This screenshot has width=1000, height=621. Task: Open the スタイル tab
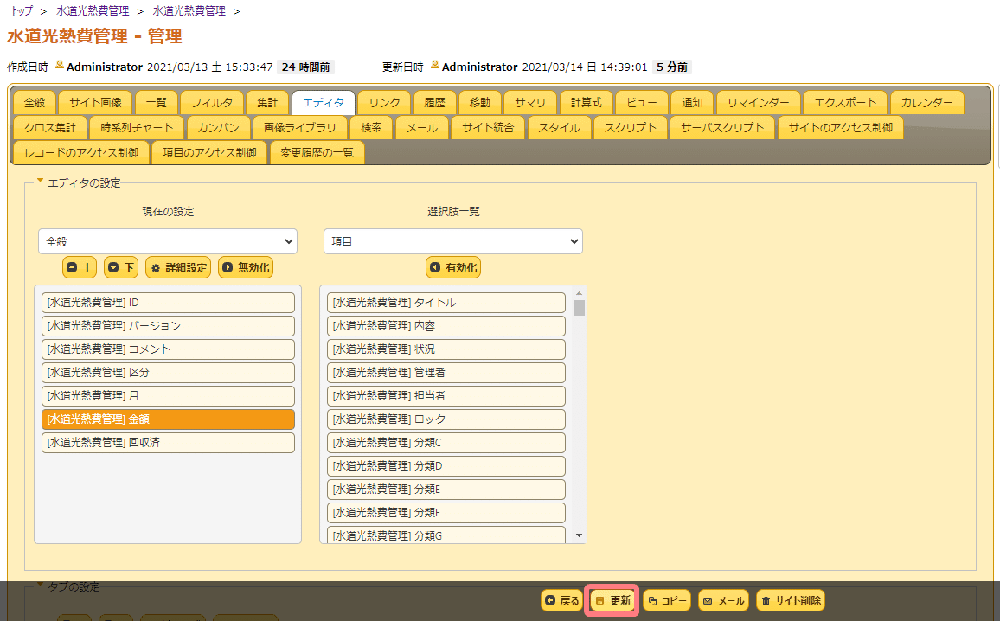(x=560, y=127)
